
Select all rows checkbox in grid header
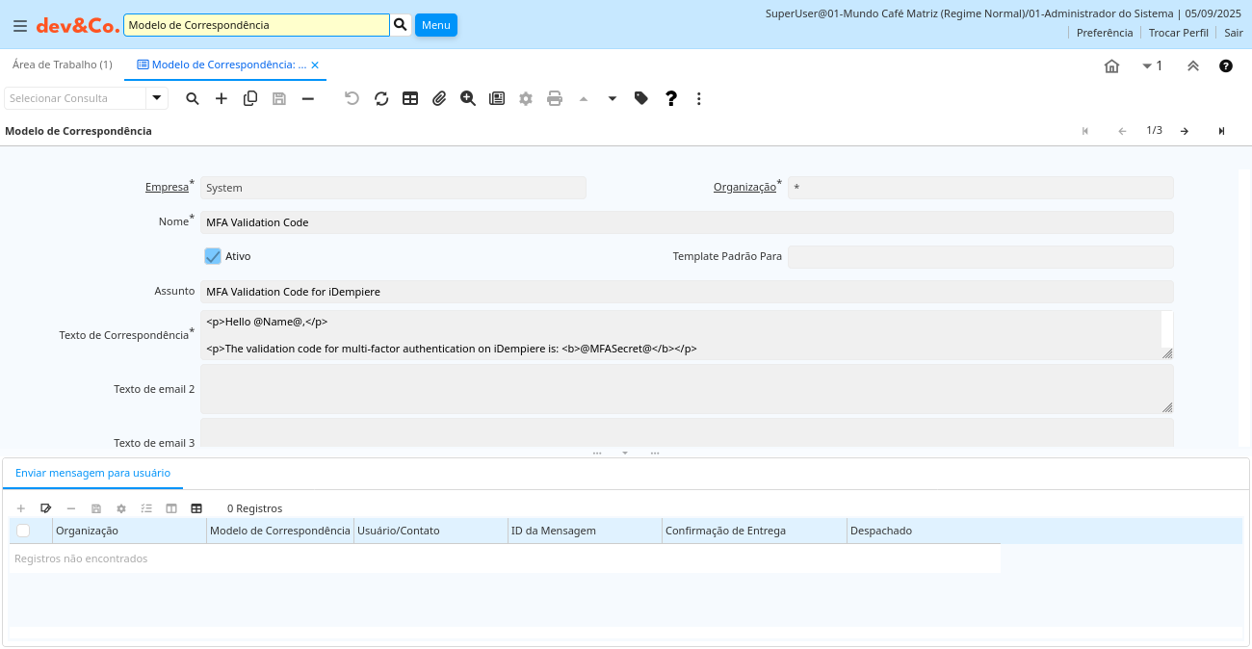click(23, 531)
